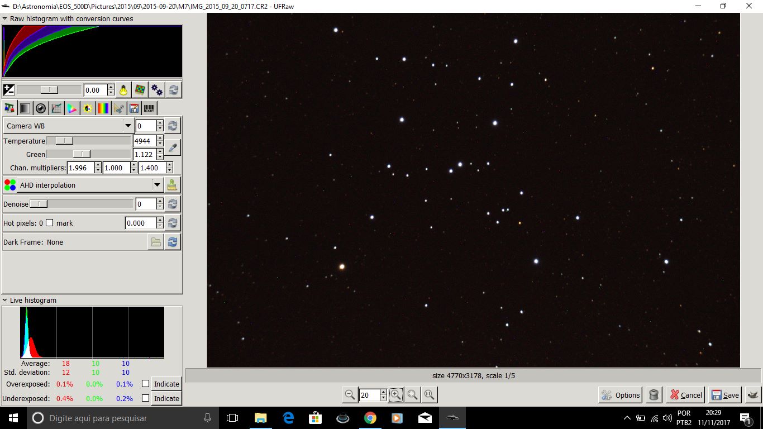Click the Options button
763x429 pixels.
coord(621,395)
